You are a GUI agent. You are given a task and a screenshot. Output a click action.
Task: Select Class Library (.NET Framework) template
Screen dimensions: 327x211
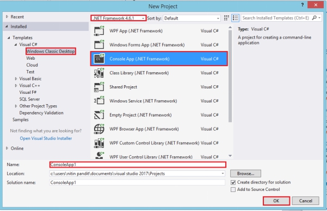tap(159, 73)
